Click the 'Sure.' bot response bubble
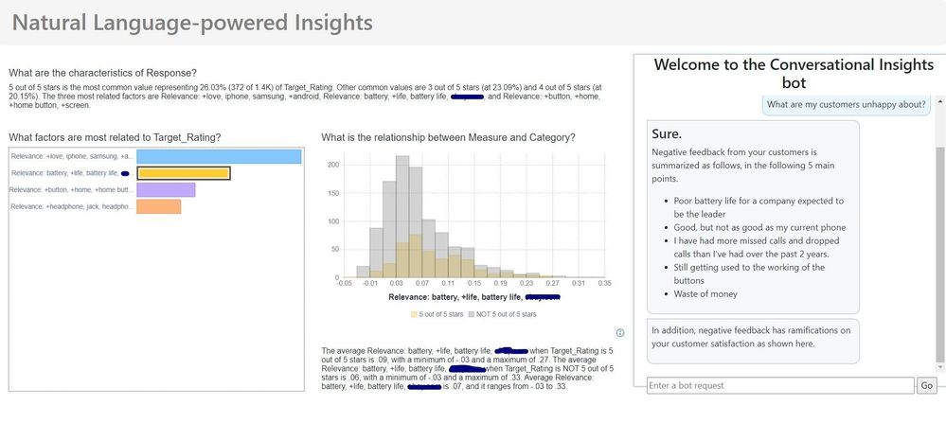 point(753,217)
